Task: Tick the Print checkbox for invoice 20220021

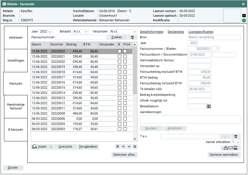Action: [x=125, y=56]
